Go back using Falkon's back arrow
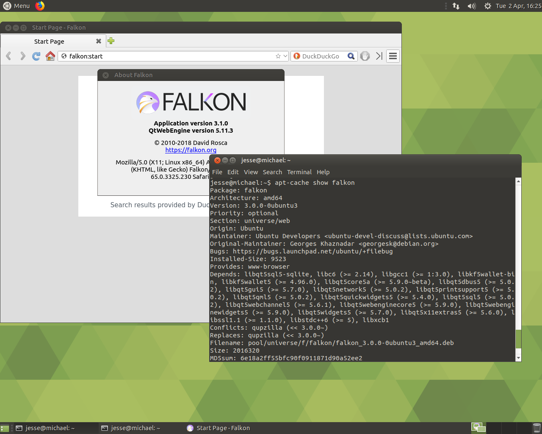This screenshot has width=542, height=434. click(x=8, y=56)
